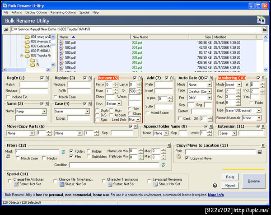Click the refresh icon beside the Condition field
Screen dimensions: 271x215
(164, 165)
